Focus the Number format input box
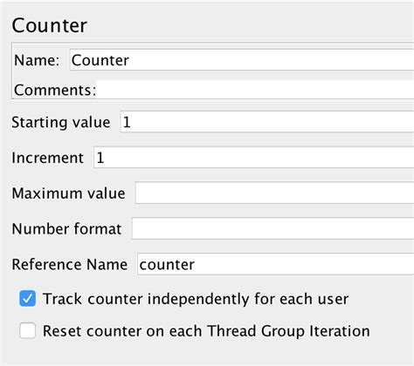Screen dimensions: 414x366 [273, 228]
